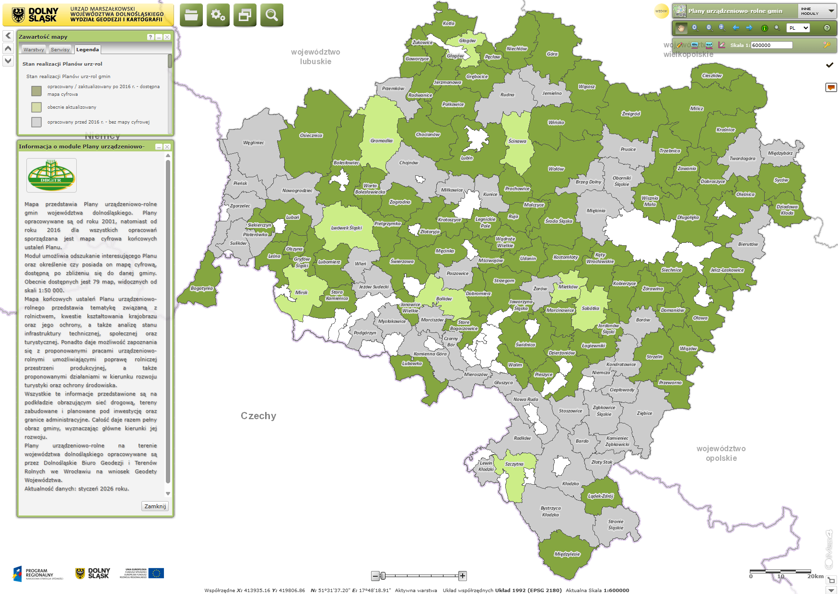Image resolution: width=838 pixels, height=594 pixels.
Task: Activate the zoom in magnifier tool
Action: [695, 28]
